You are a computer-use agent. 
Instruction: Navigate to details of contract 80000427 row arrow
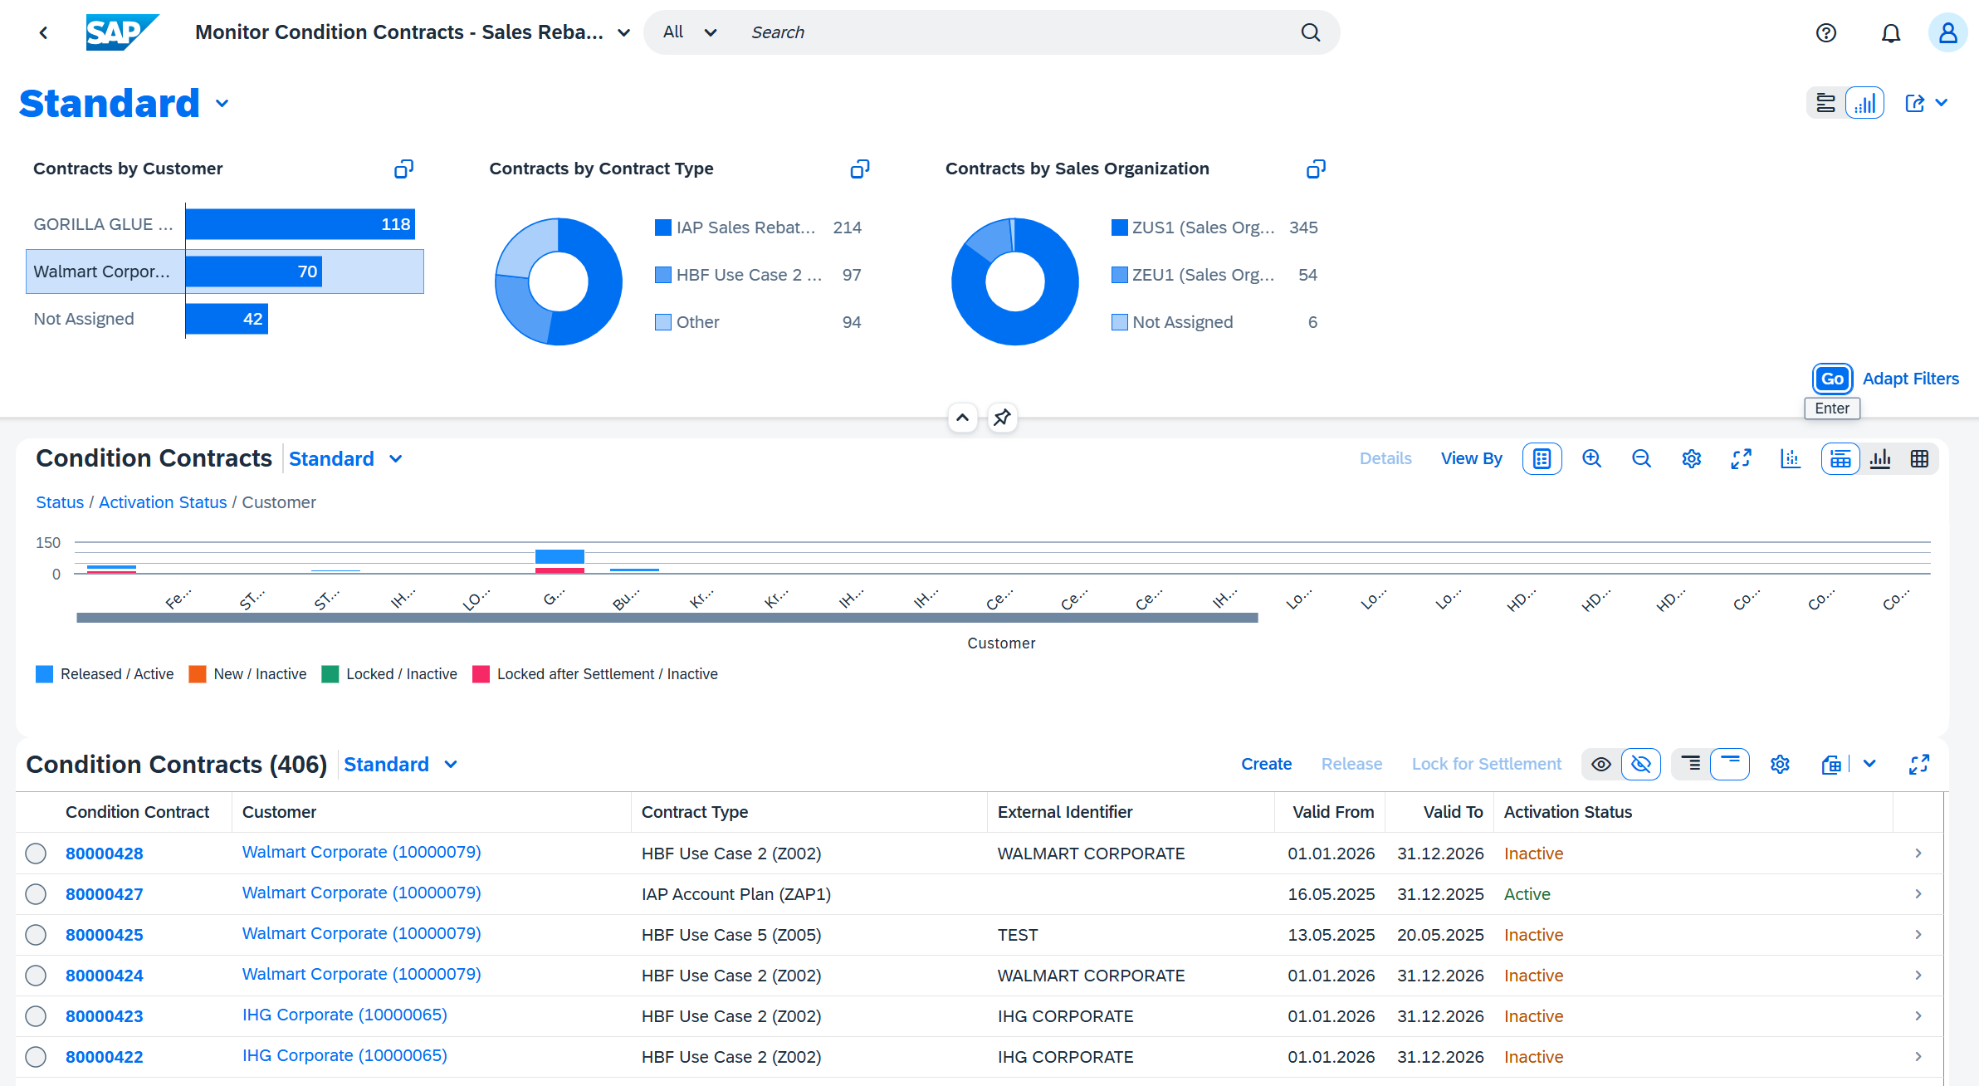[1918, 894]
